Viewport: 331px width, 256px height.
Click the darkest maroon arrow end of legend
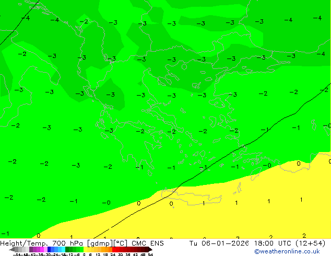150,249
